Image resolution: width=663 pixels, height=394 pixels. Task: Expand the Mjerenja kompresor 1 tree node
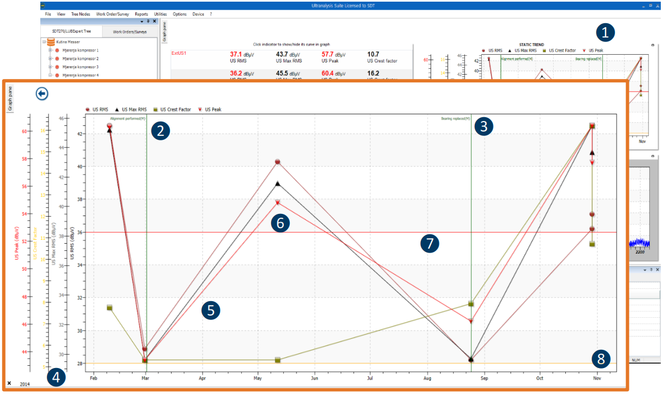(x=50, y=50)
